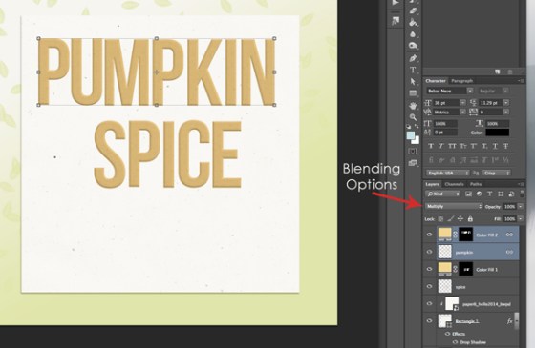The height and width of the screenshot is (348, 535).
Task: Filter layers by adjustment layer icon
Action: click(479, 194)
